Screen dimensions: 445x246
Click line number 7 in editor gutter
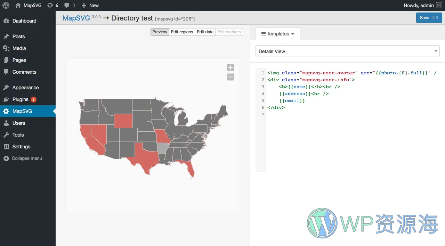click(x=263, y=115)
